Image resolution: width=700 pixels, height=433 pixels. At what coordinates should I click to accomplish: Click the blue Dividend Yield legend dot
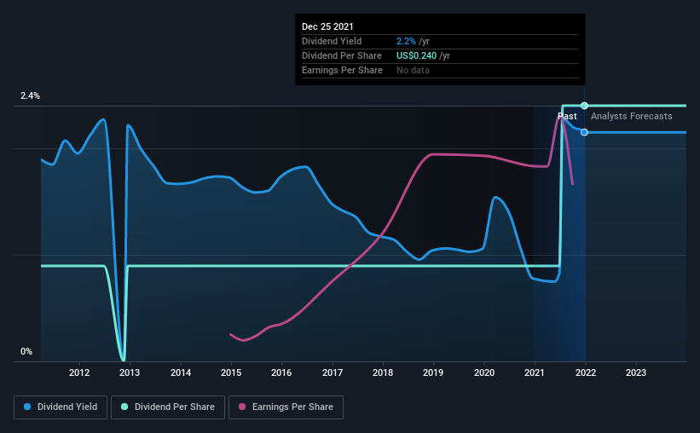(x=27, y=407)
